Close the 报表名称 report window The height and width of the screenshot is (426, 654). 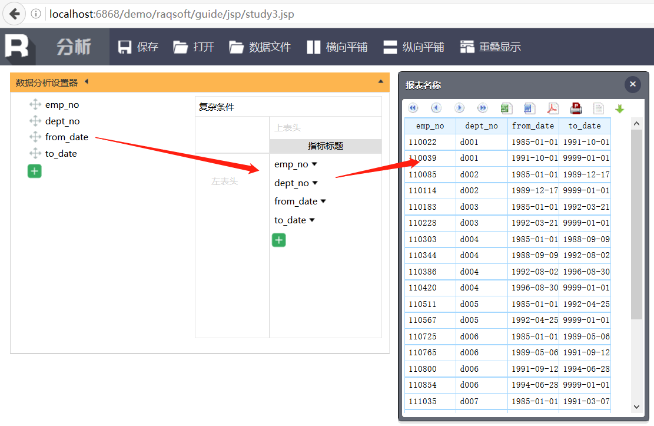tap(633, 84)
